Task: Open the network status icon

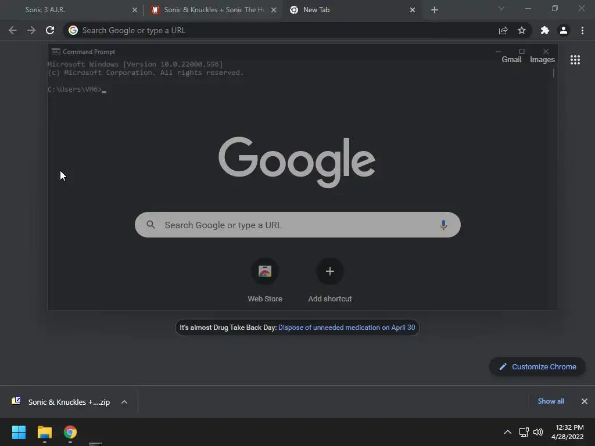Action: 524,432
